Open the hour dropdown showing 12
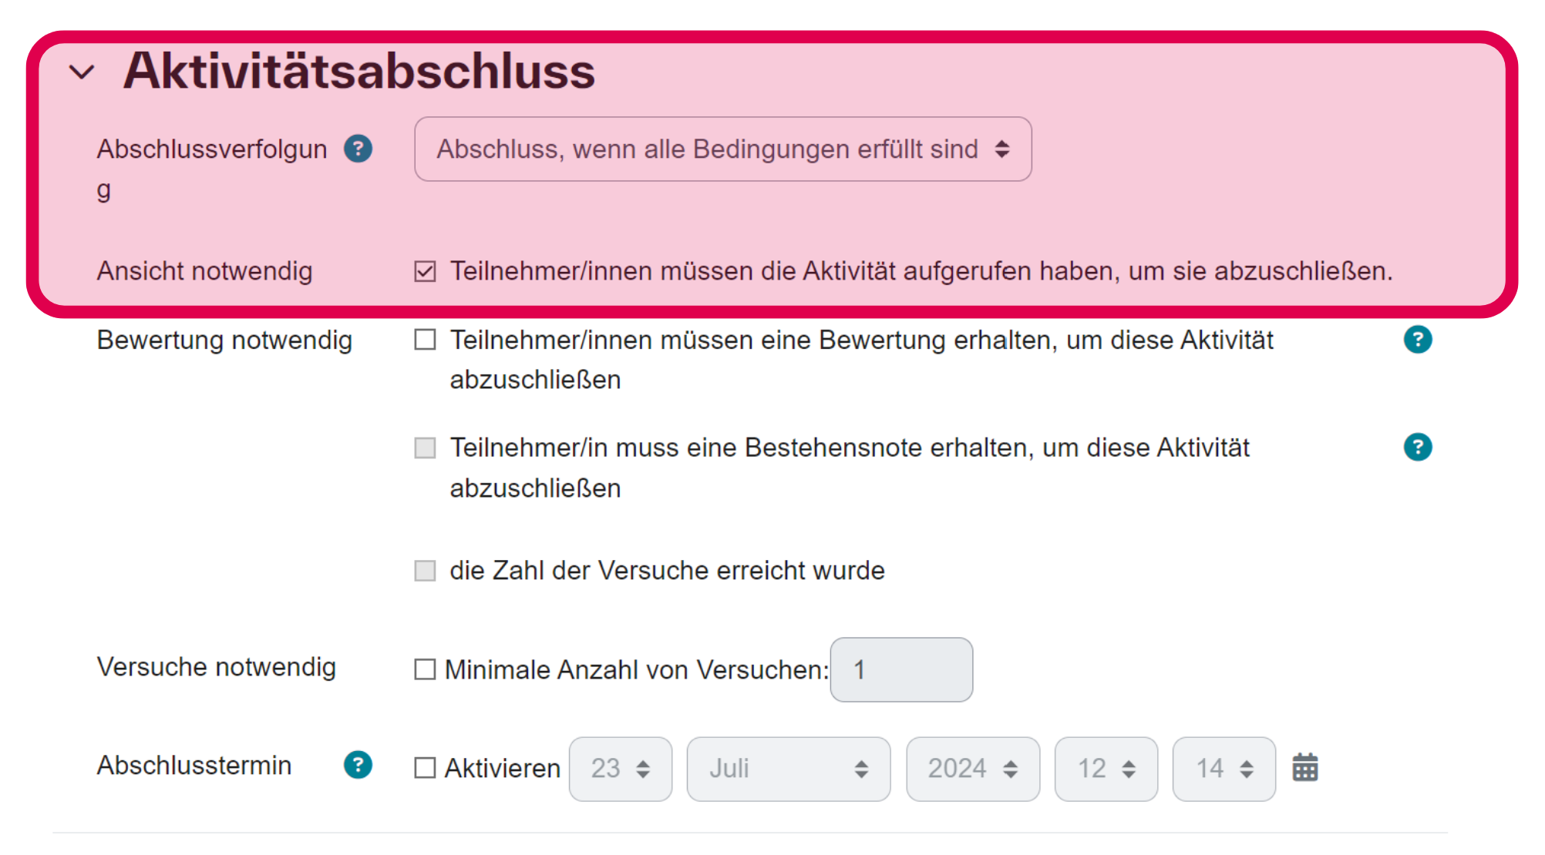The height and width of the screenshot is (855, 1545). point(1106,769)
